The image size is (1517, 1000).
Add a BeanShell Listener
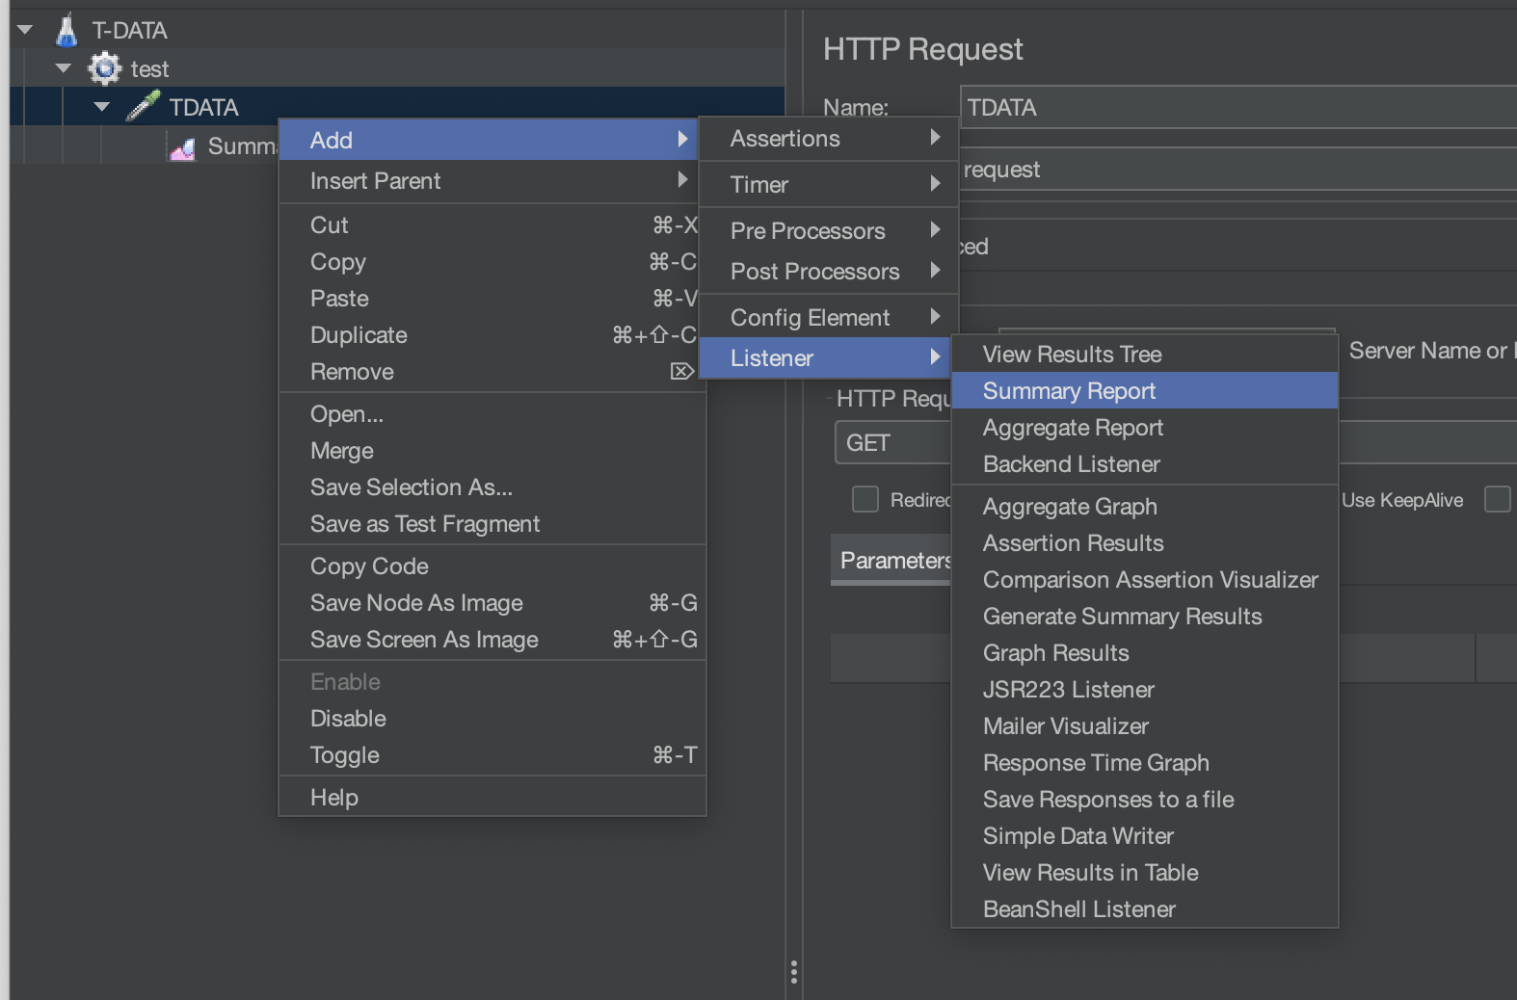pyautogui.click(x=1145, y=909)
